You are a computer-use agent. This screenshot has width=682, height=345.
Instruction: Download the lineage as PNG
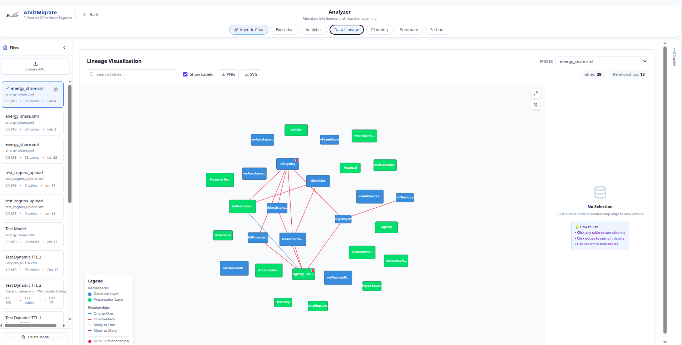tap(228, 74)
